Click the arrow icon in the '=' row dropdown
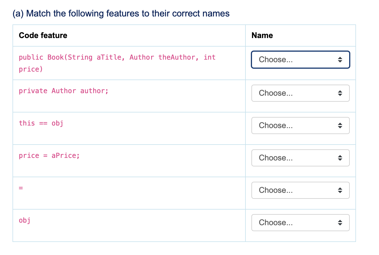 tap(340, 190)
